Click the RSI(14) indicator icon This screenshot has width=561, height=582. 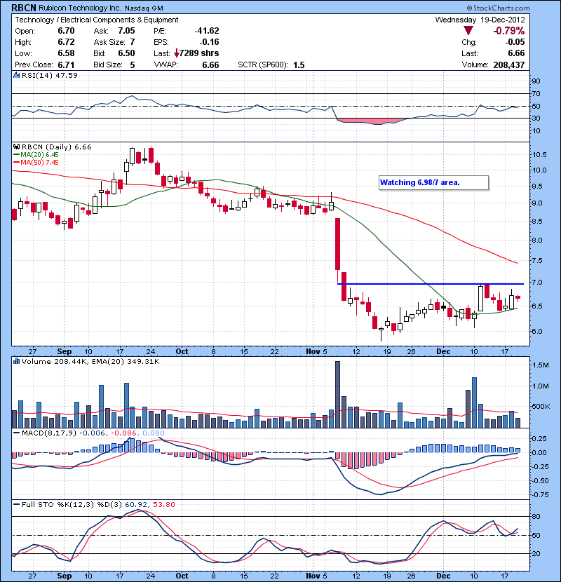click(16, 75)
